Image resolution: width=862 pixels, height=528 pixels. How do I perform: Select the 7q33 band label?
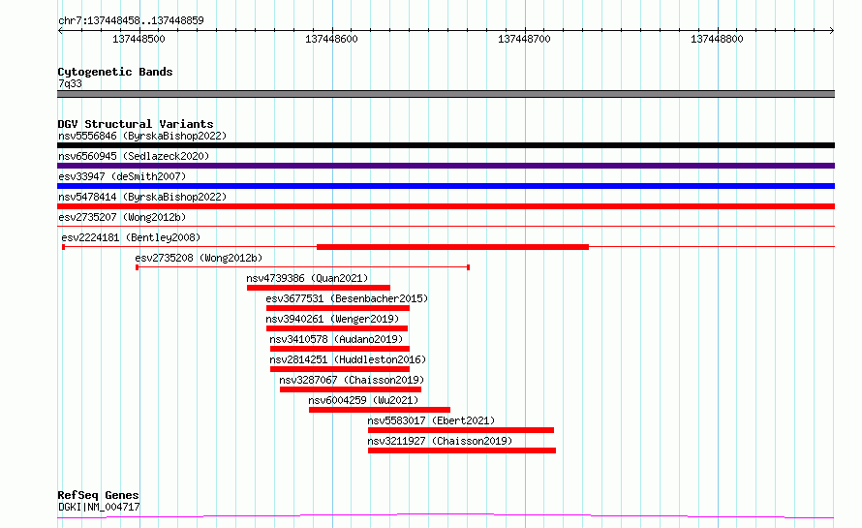(70, 83)
